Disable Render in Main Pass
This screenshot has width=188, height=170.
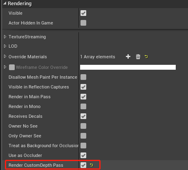[83, 97]
